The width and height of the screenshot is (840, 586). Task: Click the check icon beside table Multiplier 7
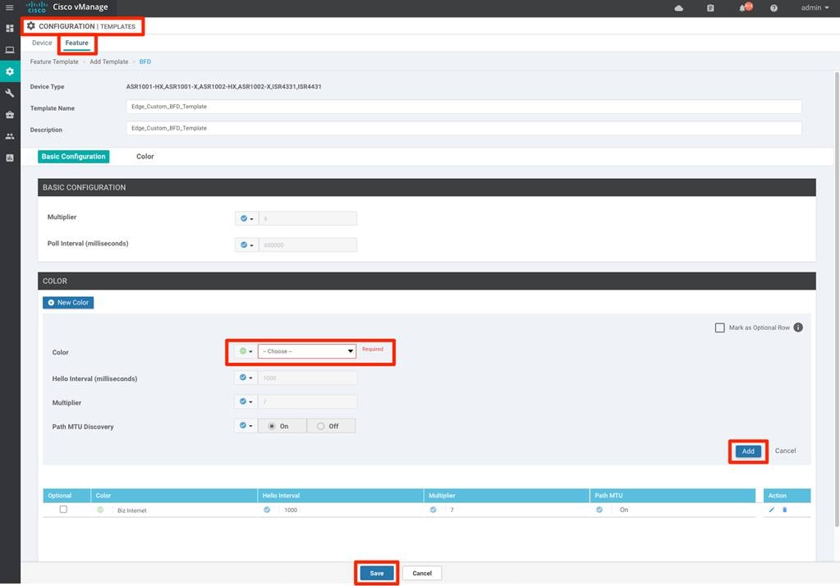click(433, 510)
